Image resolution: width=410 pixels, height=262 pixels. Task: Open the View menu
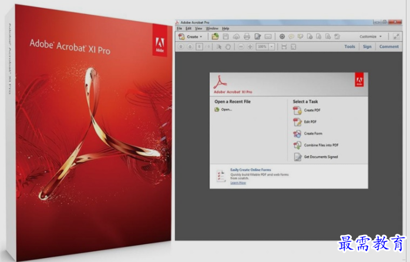tap(199, 29)
